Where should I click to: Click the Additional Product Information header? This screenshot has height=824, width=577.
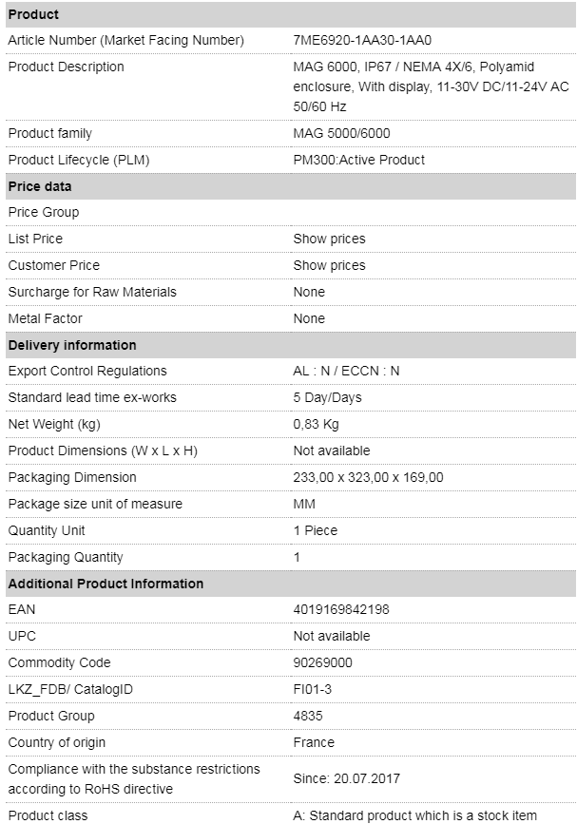(x=291, y=584)
